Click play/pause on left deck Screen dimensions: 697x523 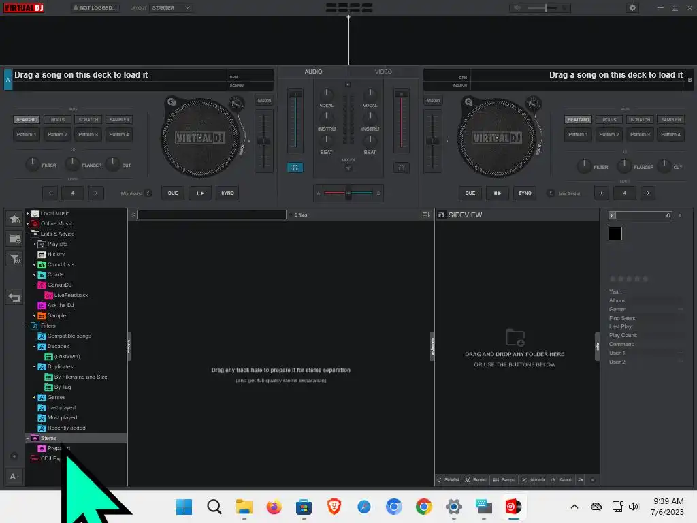200,193
